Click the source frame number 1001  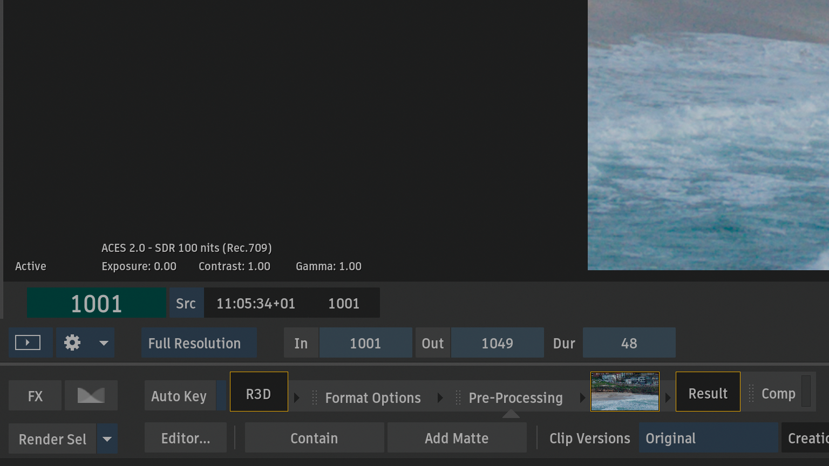coord(344,304)
